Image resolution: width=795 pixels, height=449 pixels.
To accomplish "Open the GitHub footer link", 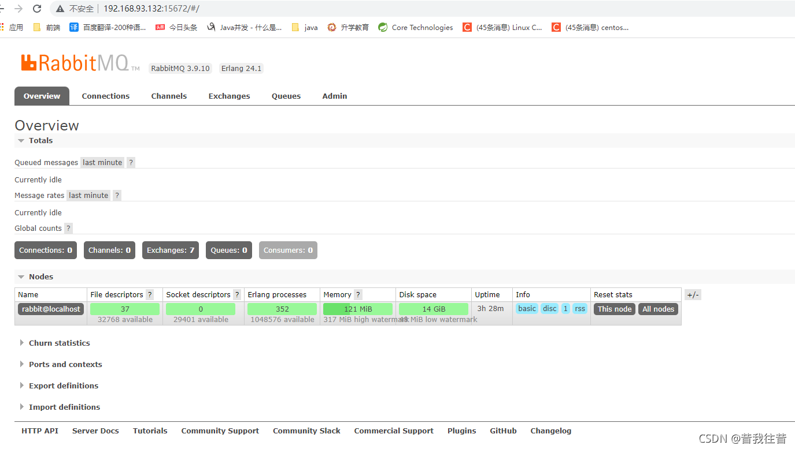I will tap(503, 431).
